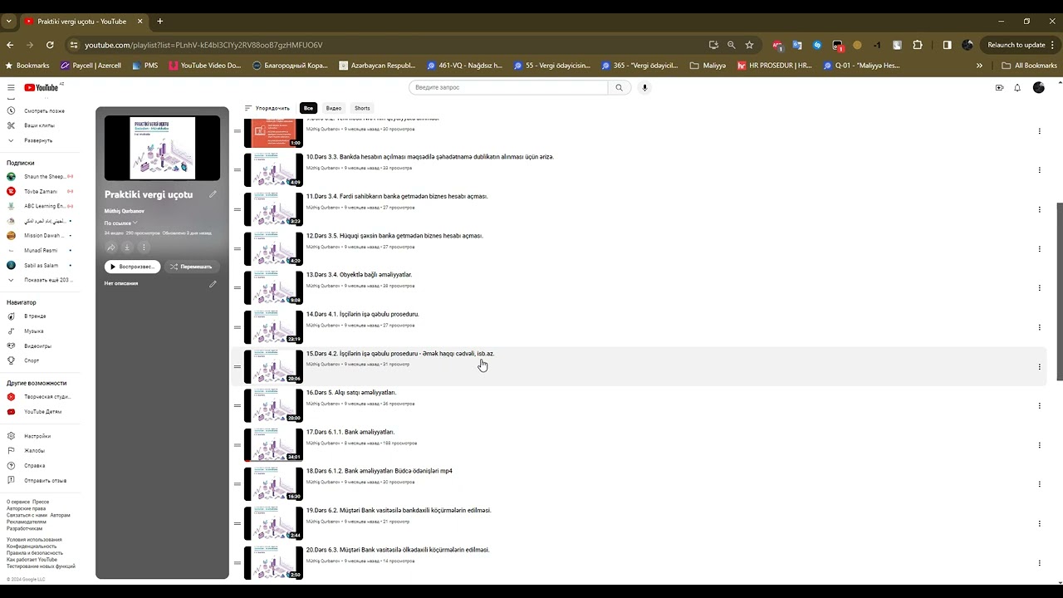Edit the playlist title with the pencil icon
Image resolution: width=1063 pixels, height=598 pixels.
click(213, 194)
